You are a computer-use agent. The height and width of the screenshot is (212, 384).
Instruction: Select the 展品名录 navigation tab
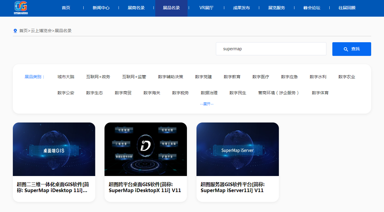[x=171, y=8]
